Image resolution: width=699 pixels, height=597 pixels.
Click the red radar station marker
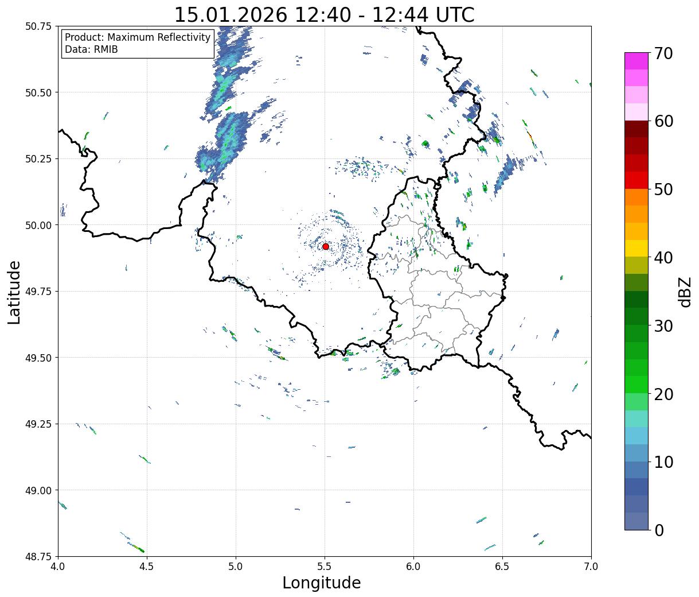(x=326, y=246)
